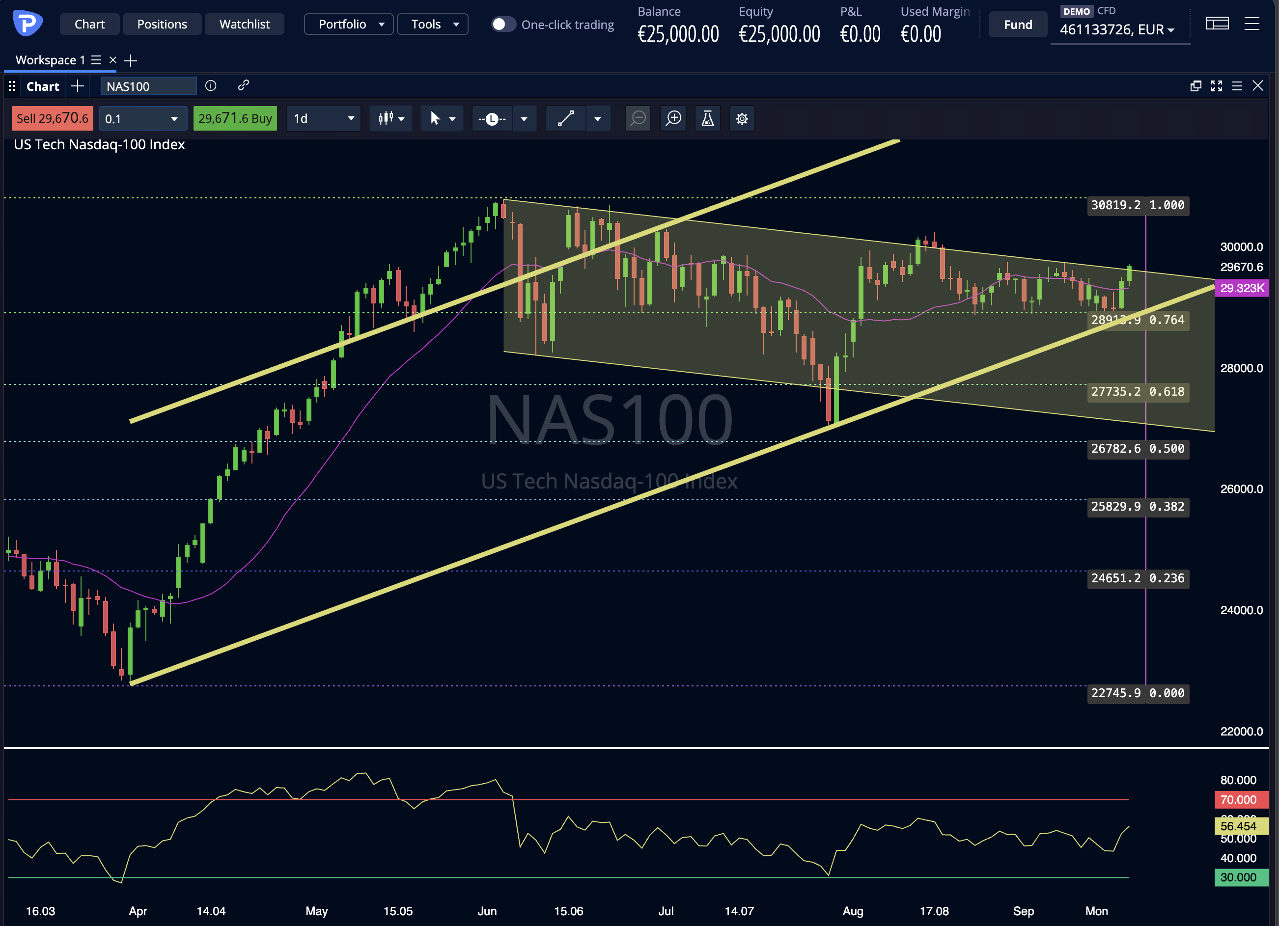This screenshot has width=1279, height=926.
Task: Click the NAS100 symbol input field
Action: 149,86
